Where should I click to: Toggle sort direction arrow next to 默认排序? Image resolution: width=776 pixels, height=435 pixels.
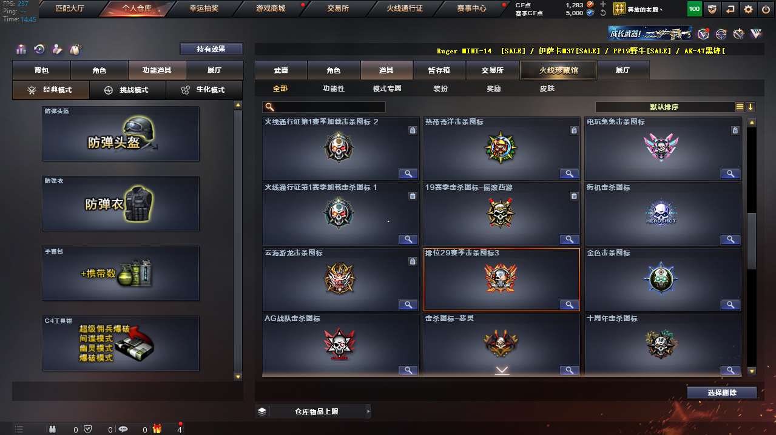coord(751,107)
